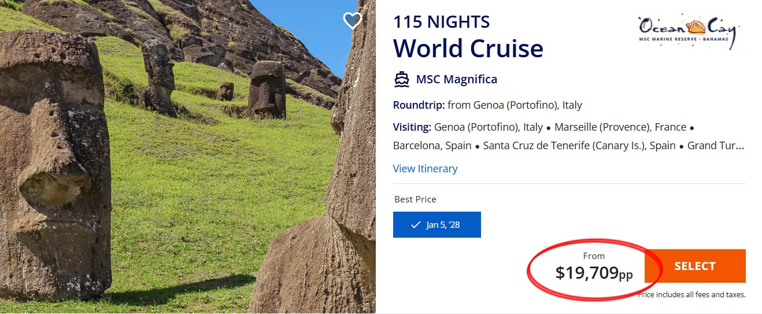This screenshot has width=762, height=314.
Task: Click the World Cruise title
Action: point(468,48)
